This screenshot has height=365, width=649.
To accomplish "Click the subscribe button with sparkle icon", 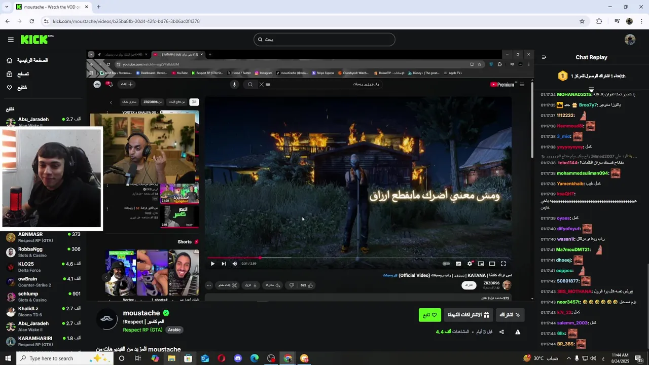I will coord(510,315).
